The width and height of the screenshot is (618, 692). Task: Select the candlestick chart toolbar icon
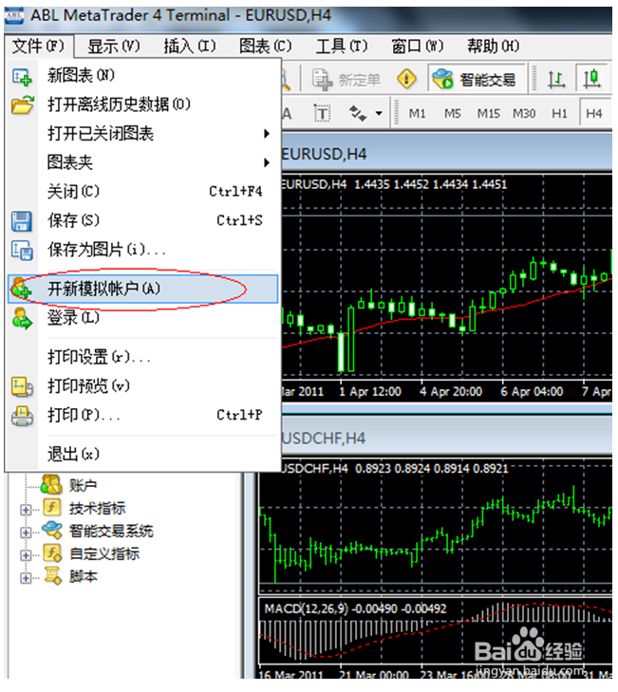tap(591, 79)
